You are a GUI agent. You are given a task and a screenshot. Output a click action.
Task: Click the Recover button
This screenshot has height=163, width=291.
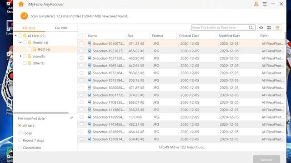pos(266,159)
